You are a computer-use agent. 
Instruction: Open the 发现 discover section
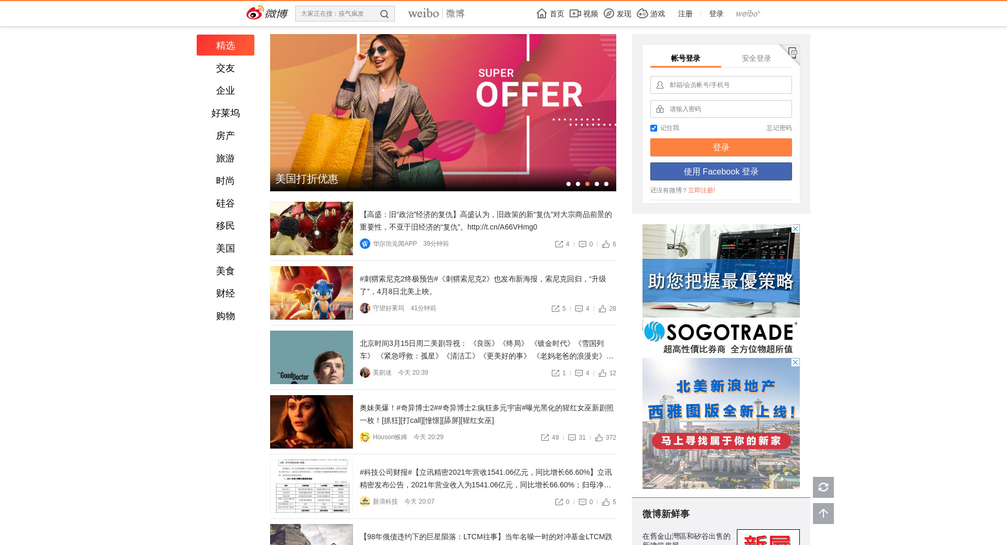[617, 14]
